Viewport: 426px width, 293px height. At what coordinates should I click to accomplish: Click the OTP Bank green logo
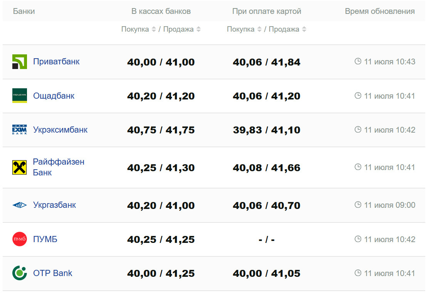click(x=19, y=273)
